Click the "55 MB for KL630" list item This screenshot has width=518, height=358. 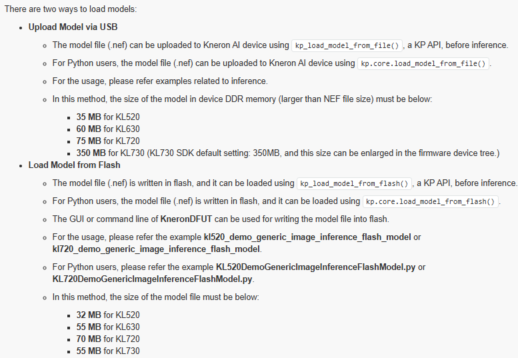pos(108,327)
